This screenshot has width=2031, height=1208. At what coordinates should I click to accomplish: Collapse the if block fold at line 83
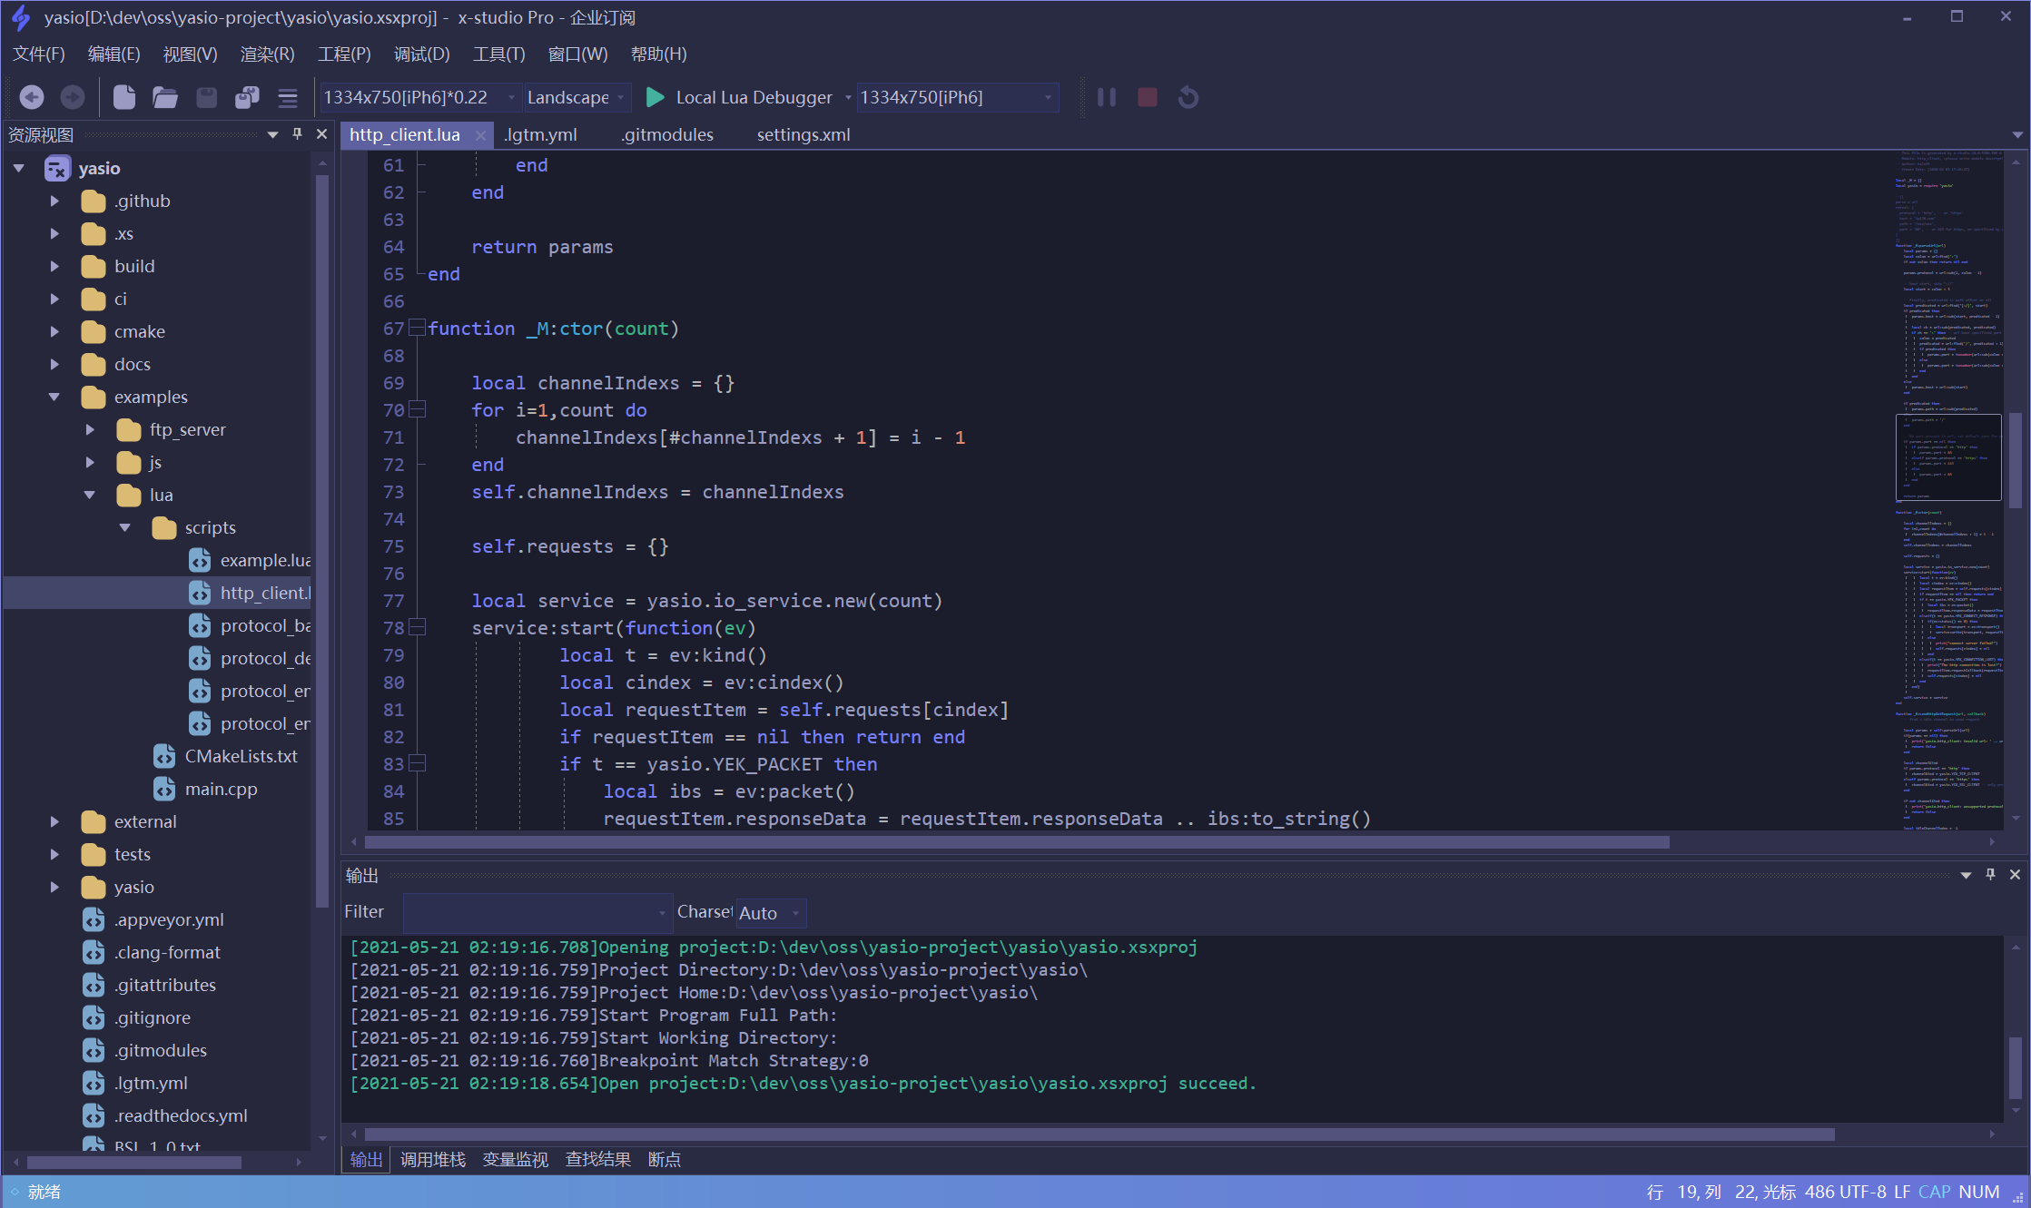pyautogui.click(x=417, y=763)
